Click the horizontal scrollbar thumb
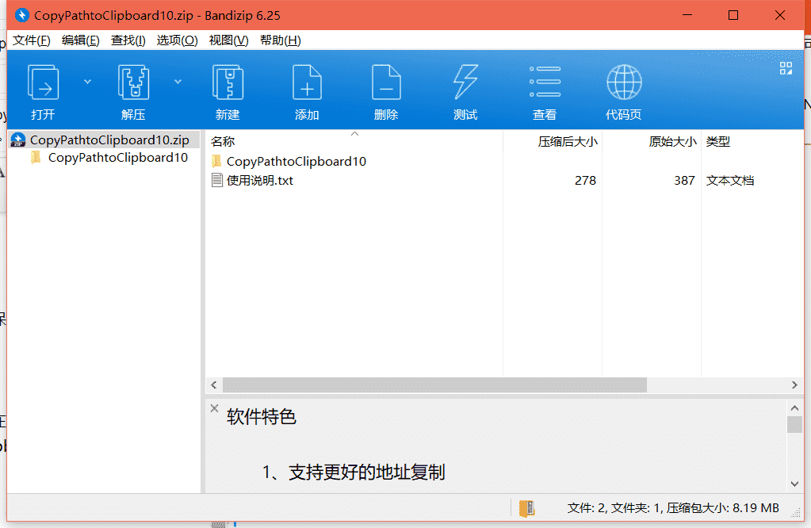The height and width of the screenshot is (528, 811). coord(434,385)
